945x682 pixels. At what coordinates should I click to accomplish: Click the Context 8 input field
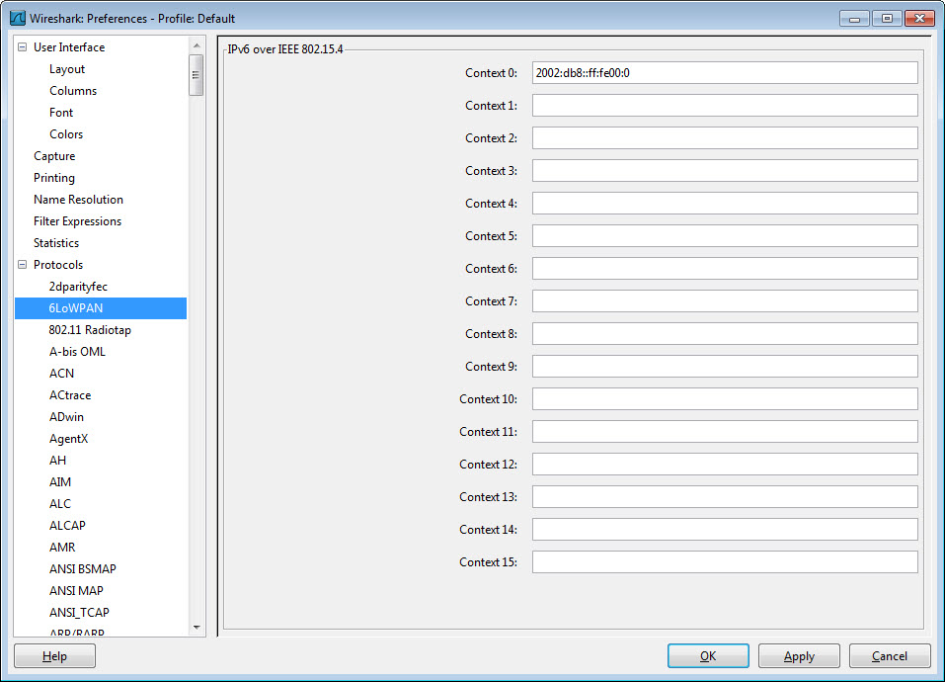(x=725, y=333)
